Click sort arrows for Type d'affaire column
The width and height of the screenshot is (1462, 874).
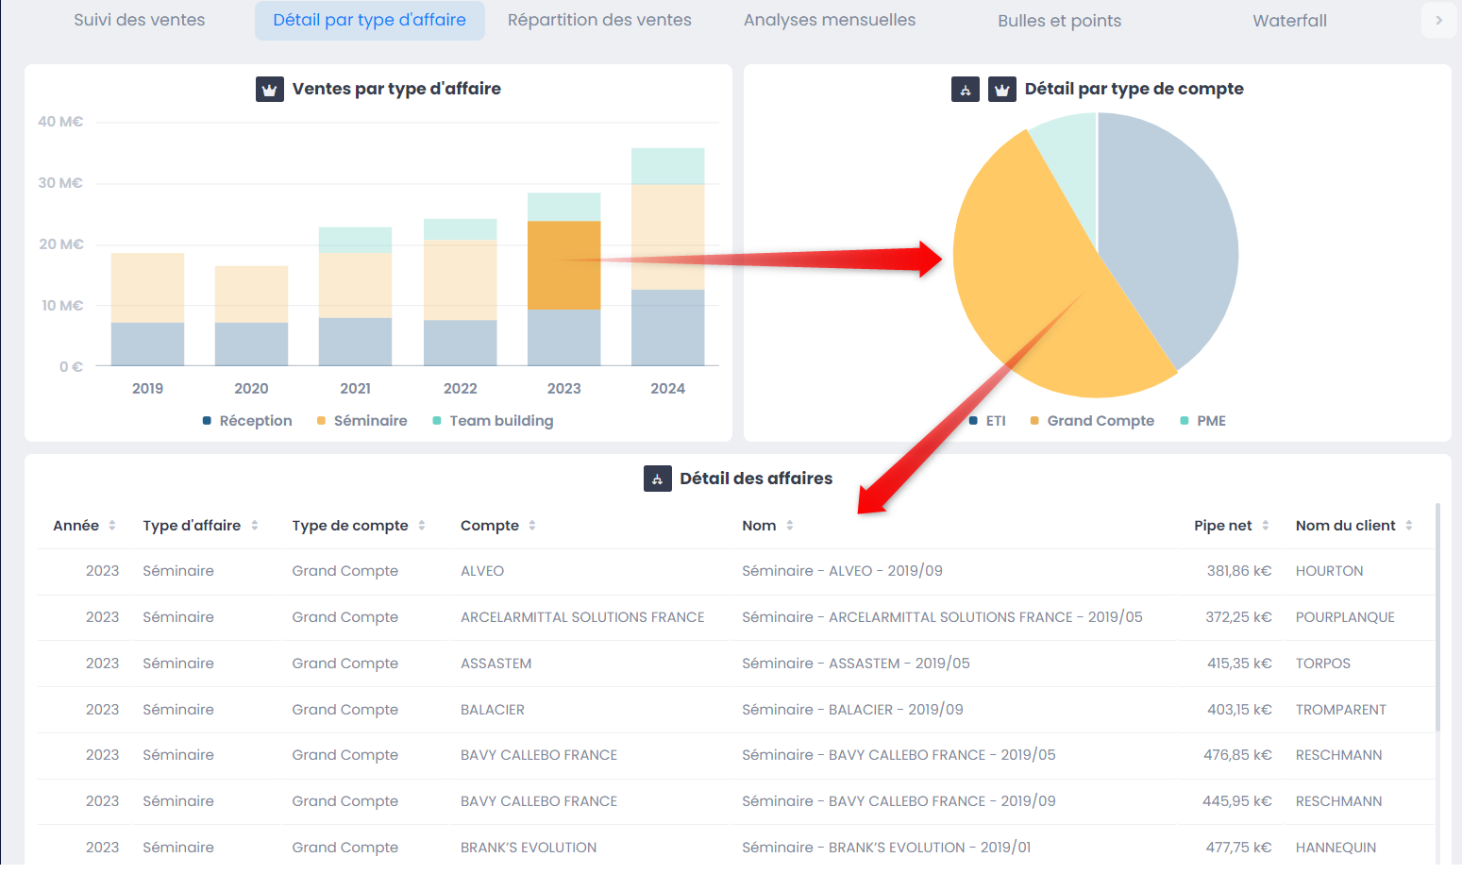click(255, 526)
